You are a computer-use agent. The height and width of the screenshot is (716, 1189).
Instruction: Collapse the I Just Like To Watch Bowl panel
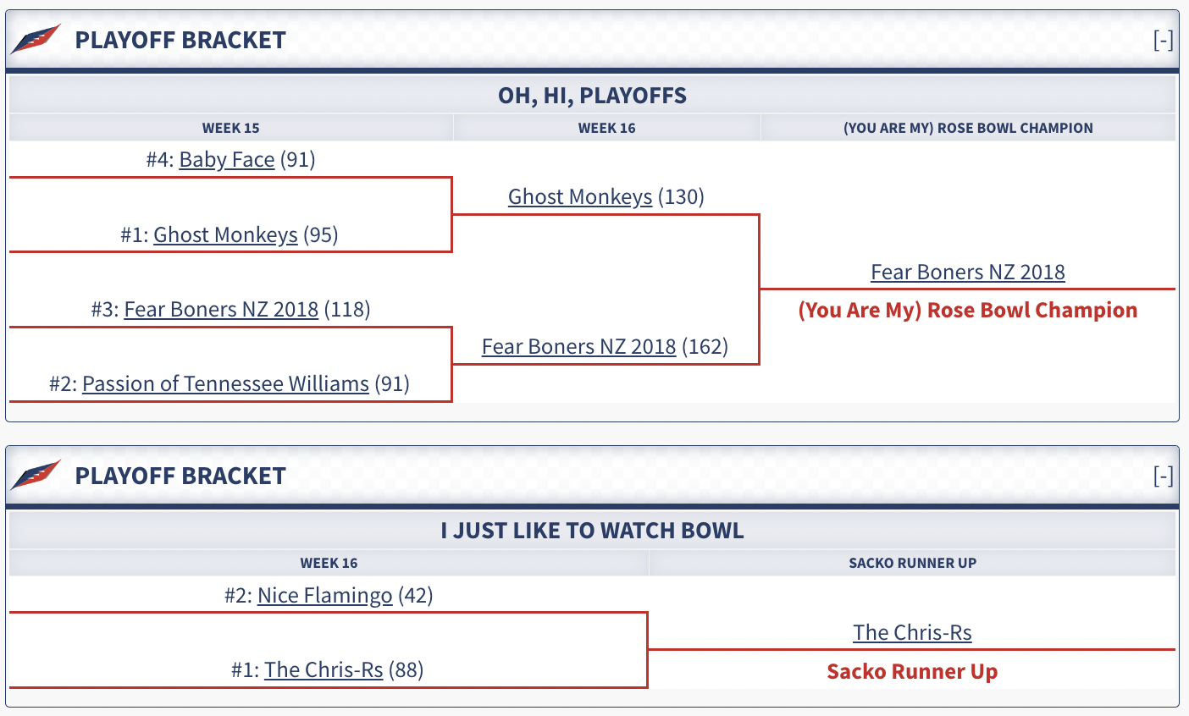click(1163, 476)
